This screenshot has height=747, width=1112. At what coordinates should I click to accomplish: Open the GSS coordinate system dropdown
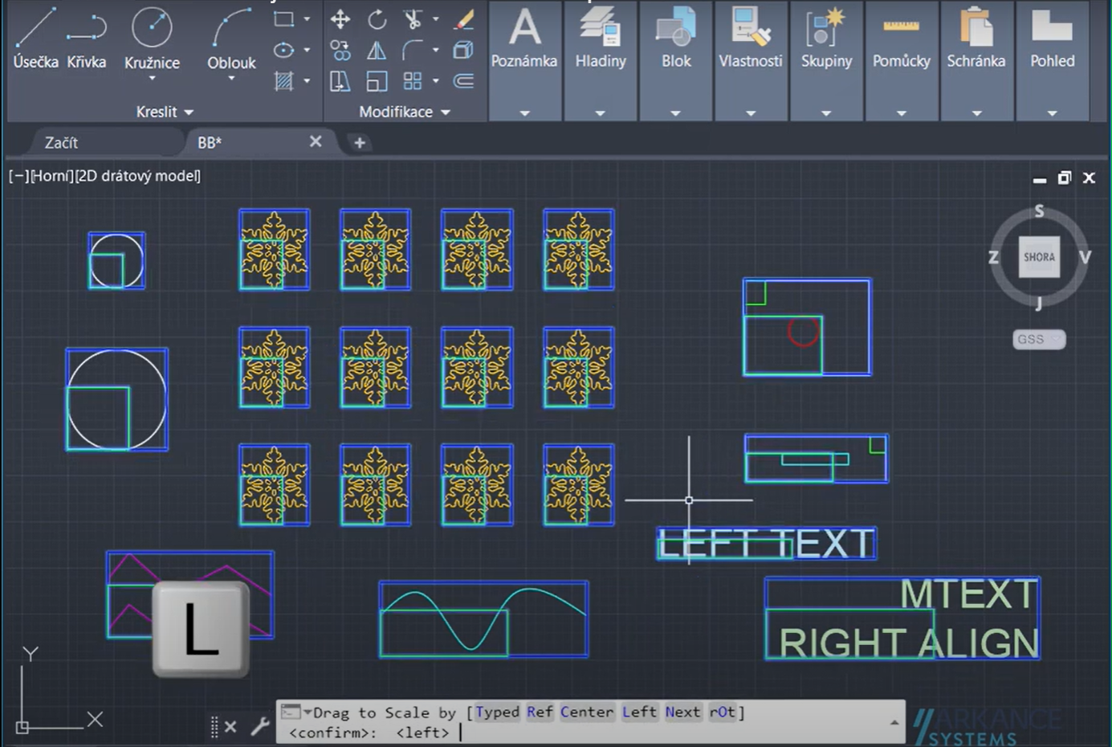(x=1039, y=340)
